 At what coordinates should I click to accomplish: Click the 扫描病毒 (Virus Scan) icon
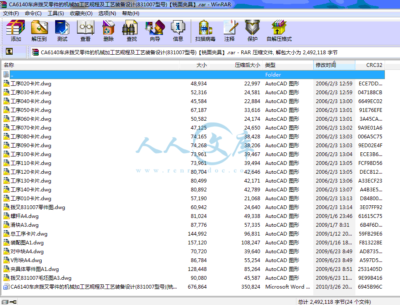(x=205, y=27)
